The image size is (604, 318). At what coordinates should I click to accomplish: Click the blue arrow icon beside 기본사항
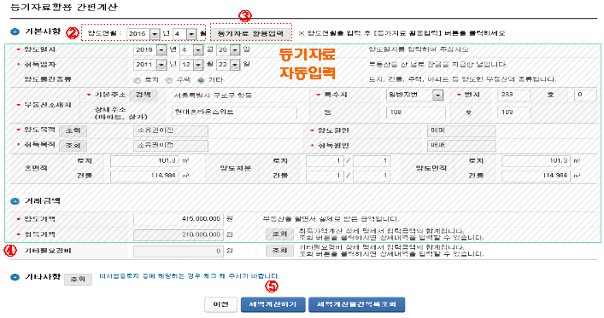tap(15, 32)
